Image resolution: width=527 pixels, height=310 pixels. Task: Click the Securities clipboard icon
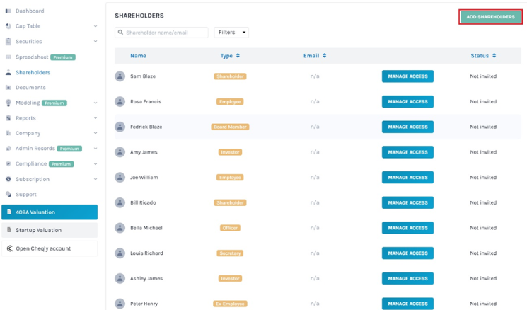[x=8, y=41]
